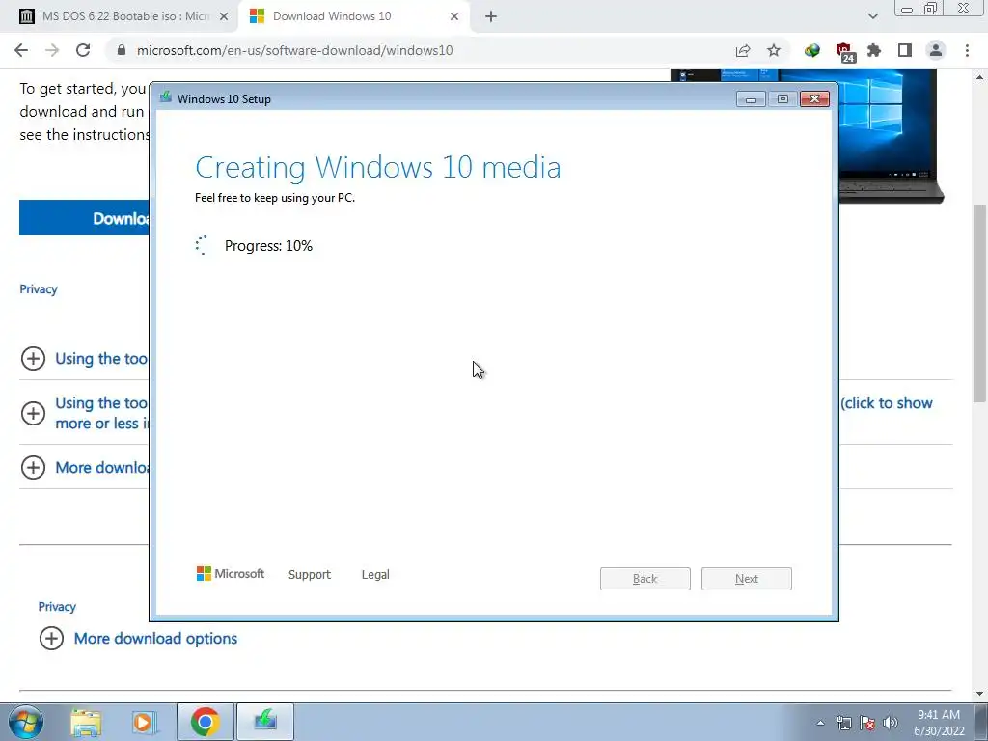Go back with the browser back arrow
This screenshot has width=988, height=741.
pos(21,50)
